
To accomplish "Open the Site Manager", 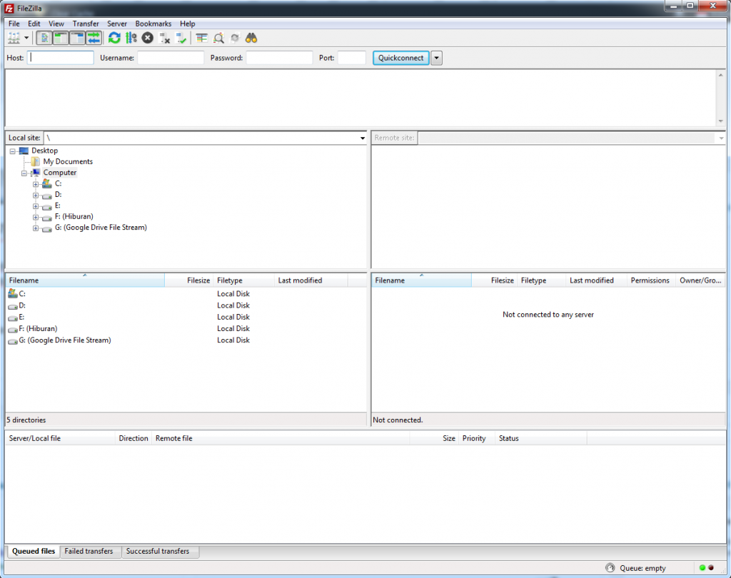I will pos(14,38).
